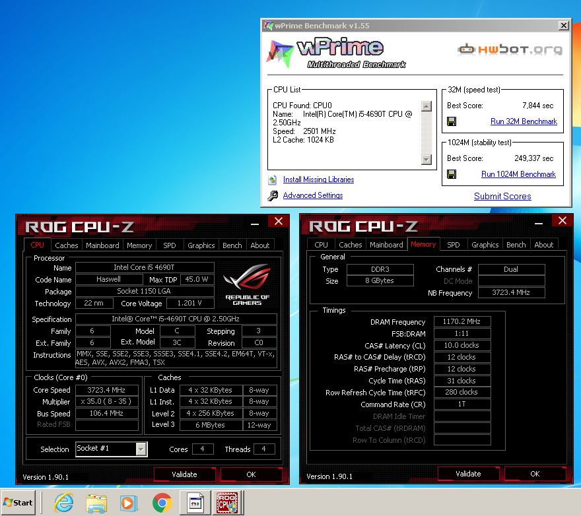Click Install Missing Libraries link
Image resolution: width=581 pixels, height=516 pixels.
(318, 179)
